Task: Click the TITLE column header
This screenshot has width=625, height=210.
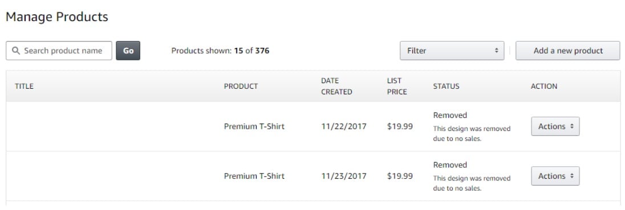Action: point(24,87)
